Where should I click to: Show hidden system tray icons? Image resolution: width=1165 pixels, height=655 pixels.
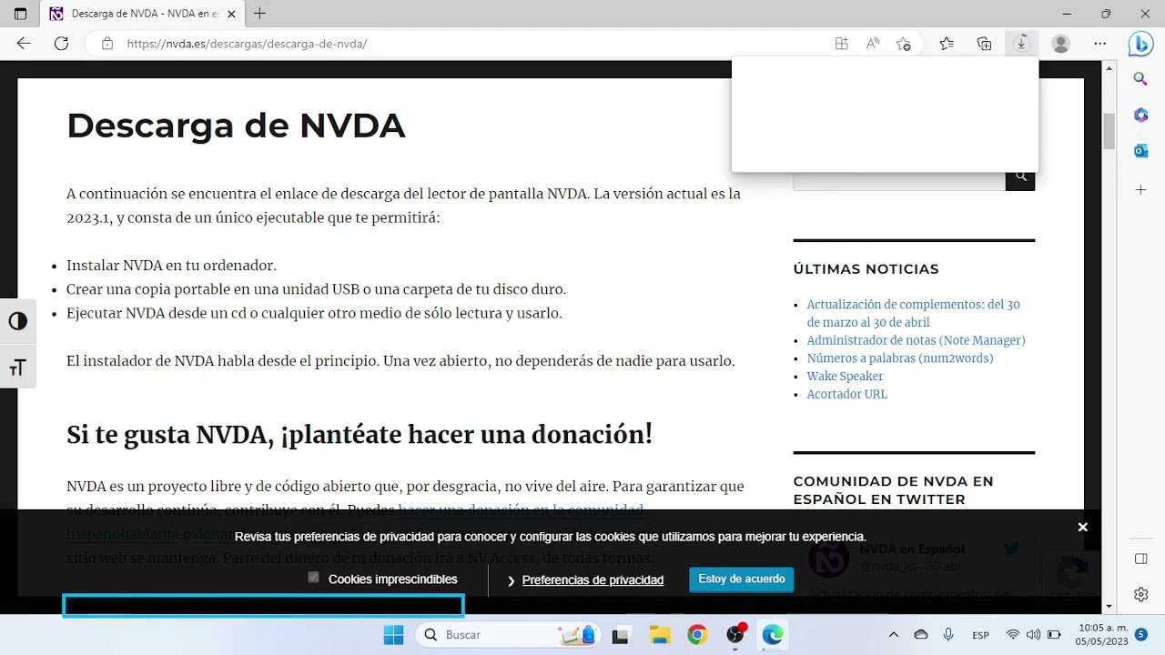893,635
